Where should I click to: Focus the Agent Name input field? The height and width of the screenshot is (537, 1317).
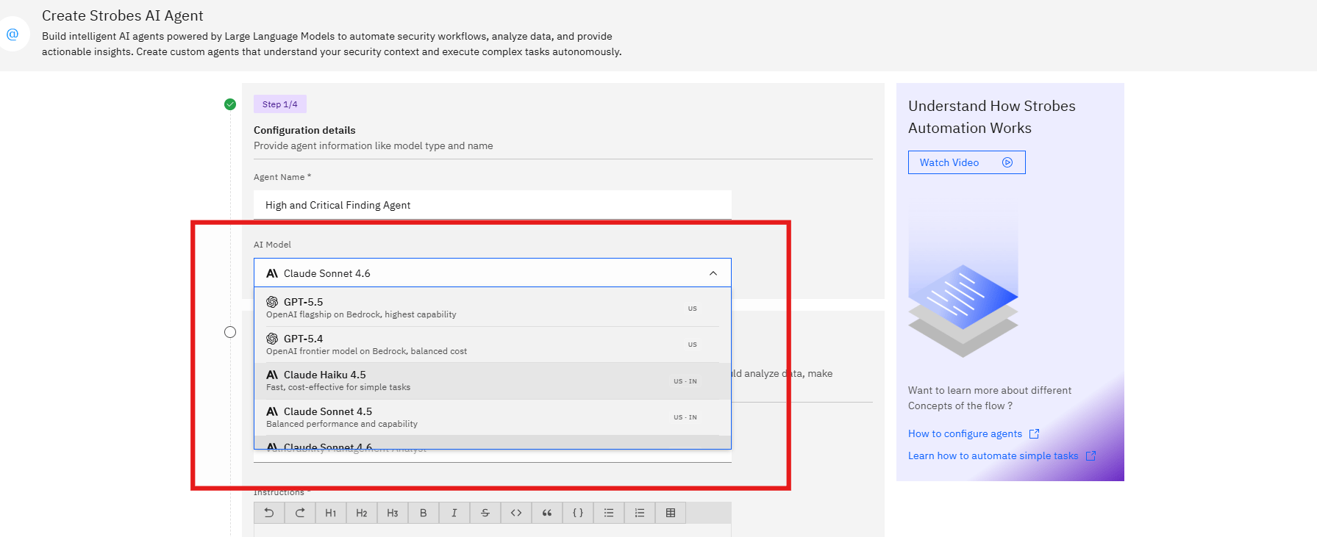coord(493,205)
